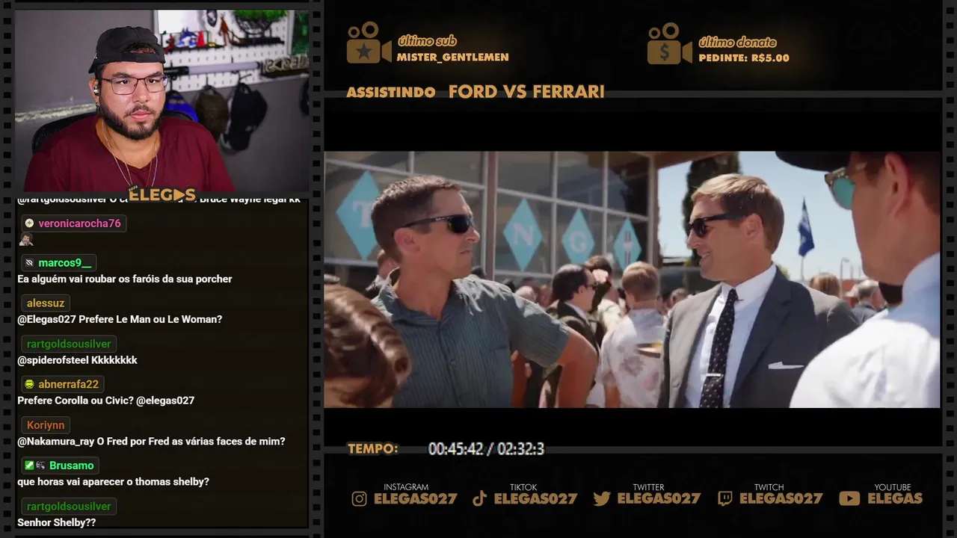The width and height of the screenshot is (957, 538).
Task: Click the emote below veronicarocha76's name
Action: 25,239
